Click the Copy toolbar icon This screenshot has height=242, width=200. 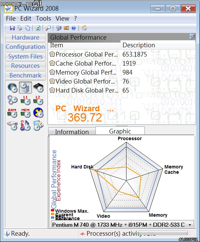tap(28, 28)
